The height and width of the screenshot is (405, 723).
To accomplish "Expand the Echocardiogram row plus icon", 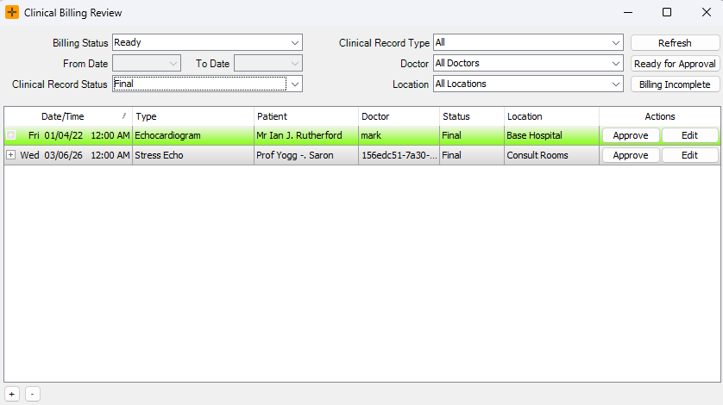I will click(10, 135).
